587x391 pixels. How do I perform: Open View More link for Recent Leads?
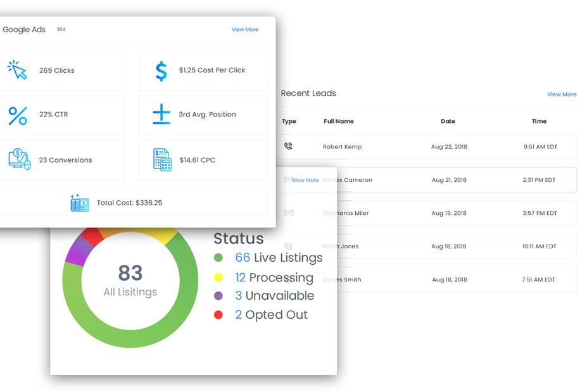[x=562, y=94]
